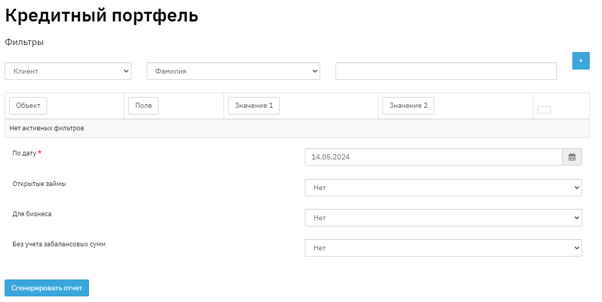Open the Клиент object dropdown
Viewport: 602px width, 302px height.
(68, 72)
